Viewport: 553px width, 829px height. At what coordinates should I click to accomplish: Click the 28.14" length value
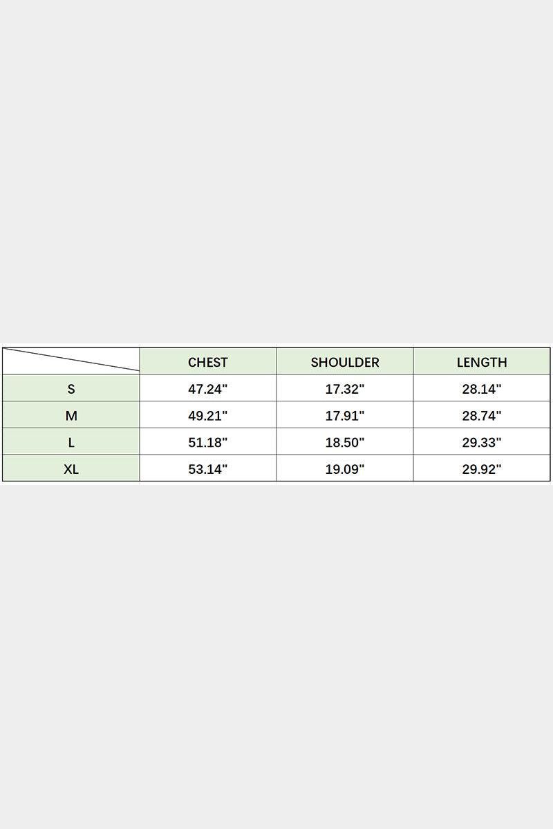coord(482,389)
